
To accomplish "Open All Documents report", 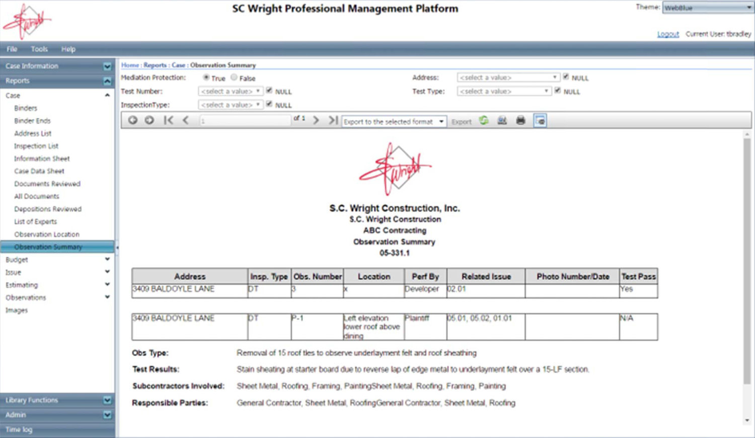I will tap(37, 196).
